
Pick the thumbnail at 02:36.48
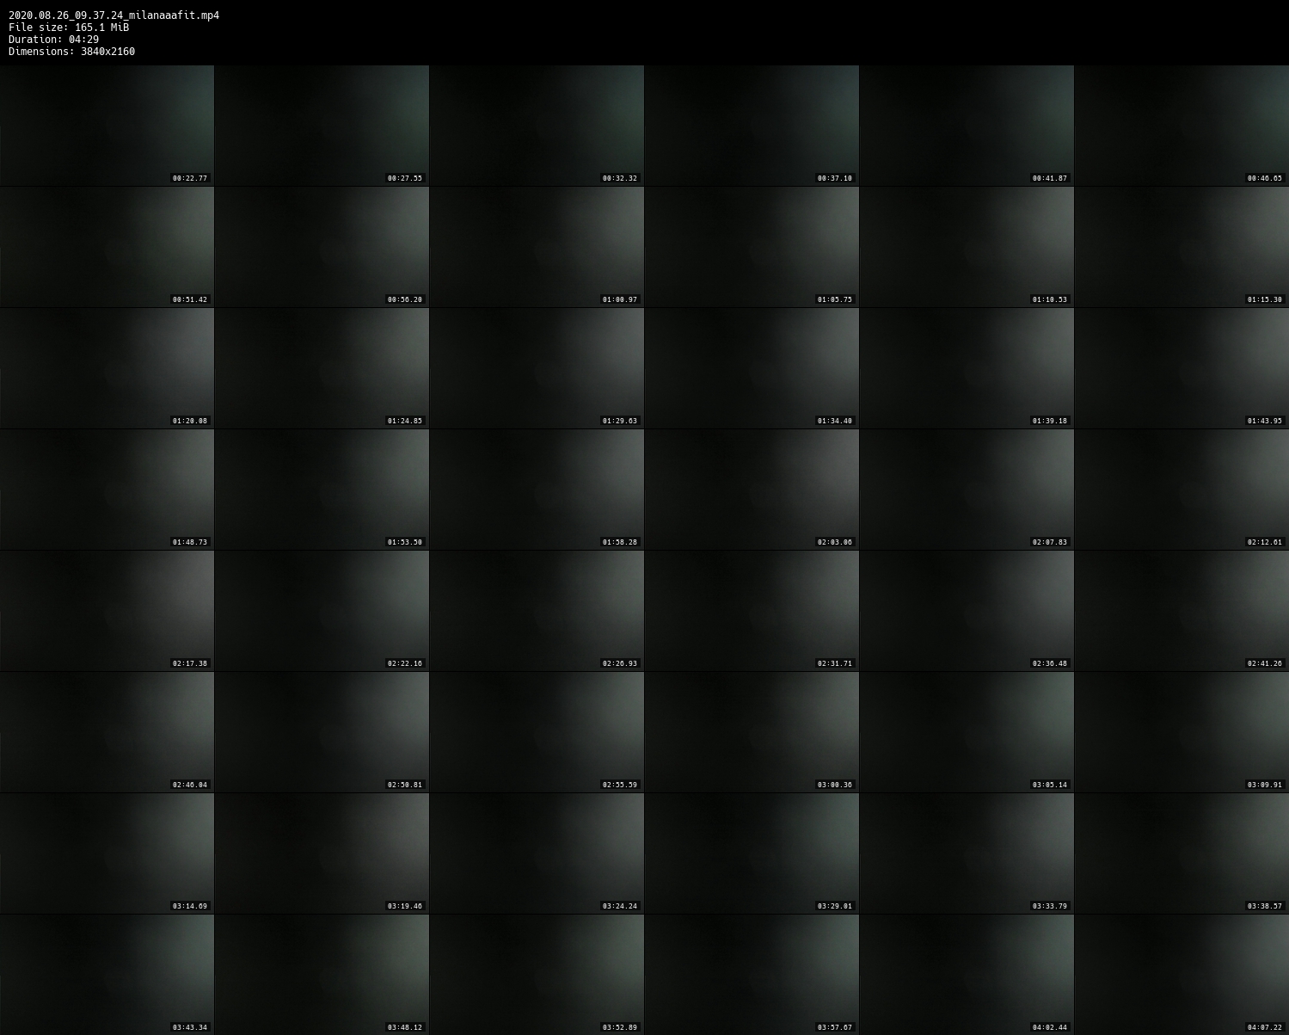967,611
